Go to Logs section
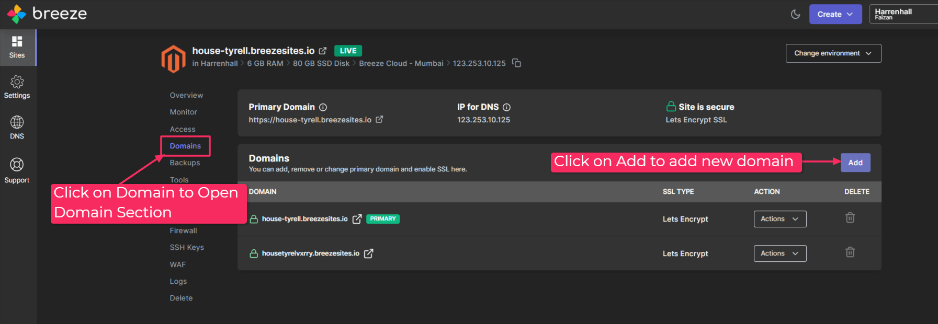The height and width of the screenshot is (324, 938). [178, 281]
